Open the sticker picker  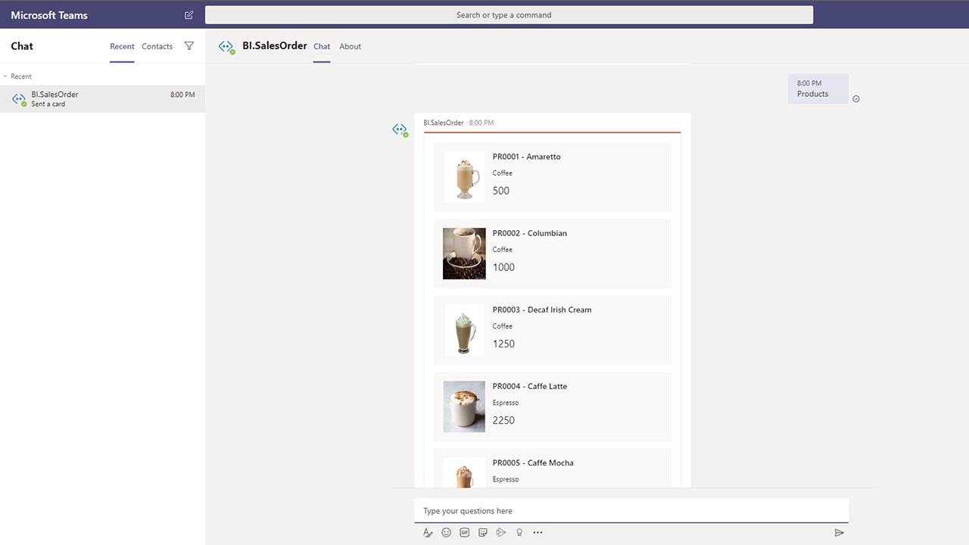[482, 533]
